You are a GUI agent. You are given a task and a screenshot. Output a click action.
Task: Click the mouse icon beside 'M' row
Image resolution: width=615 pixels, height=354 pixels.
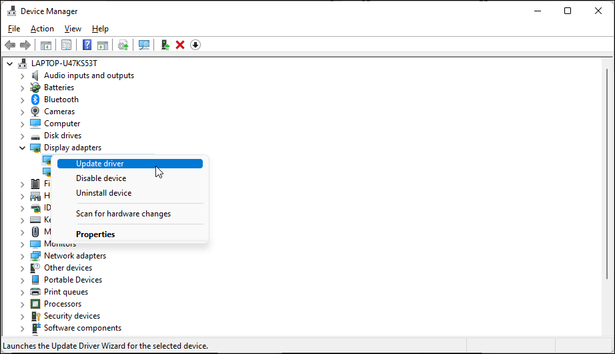pos(35,232)
